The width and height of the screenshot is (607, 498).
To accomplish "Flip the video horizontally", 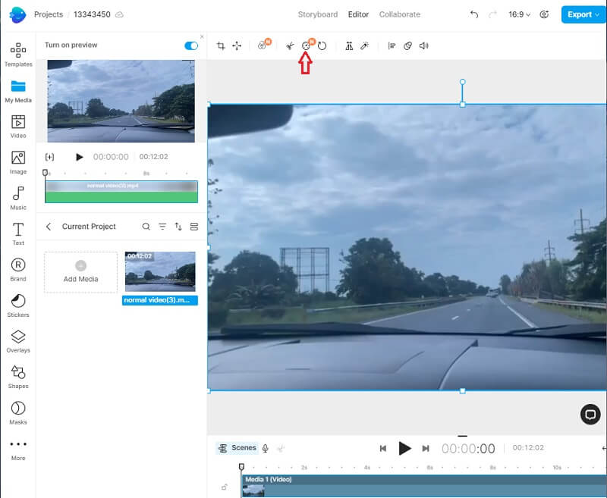I will [348, 45].
